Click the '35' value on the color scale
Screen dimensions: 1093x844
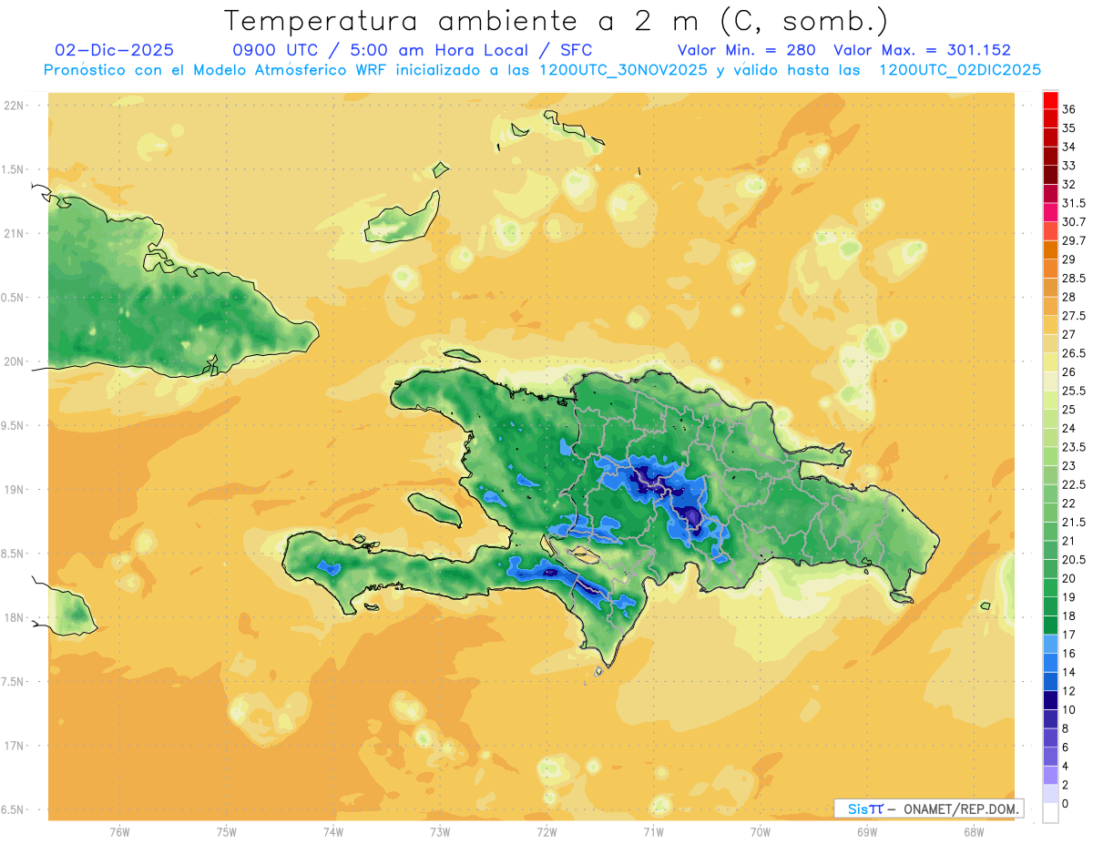coord(1069,128)
